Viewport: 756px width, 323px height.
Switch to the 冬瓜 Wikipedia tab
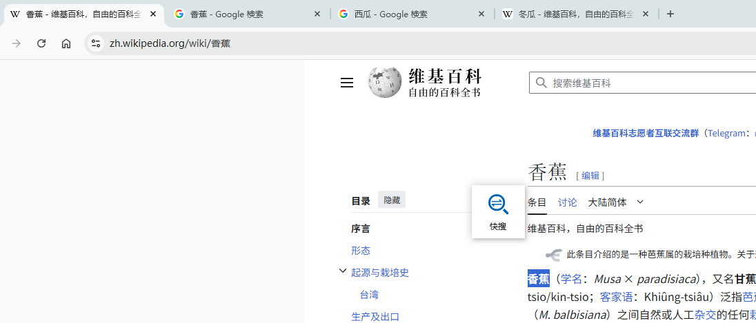coord(573,14)
